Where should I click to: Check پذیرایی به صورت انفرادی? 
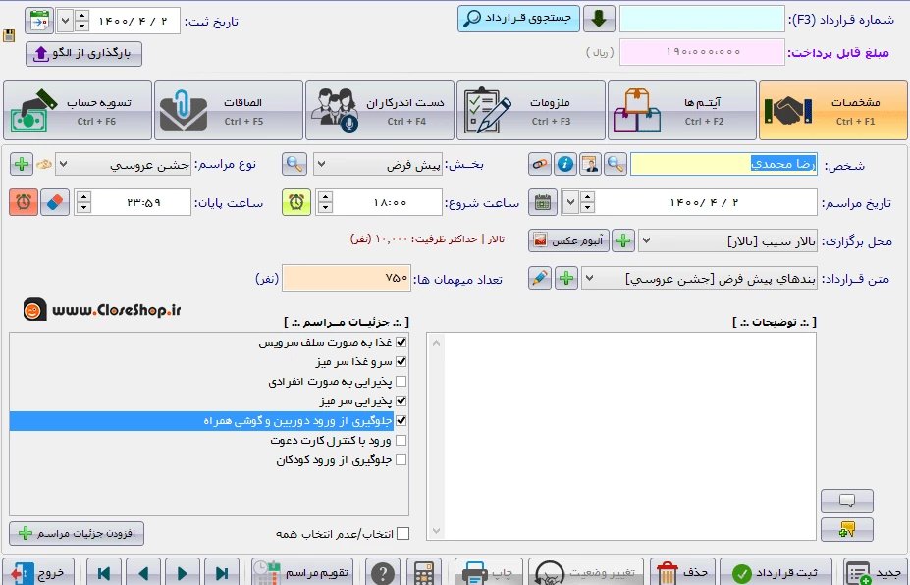coord(401,382)
